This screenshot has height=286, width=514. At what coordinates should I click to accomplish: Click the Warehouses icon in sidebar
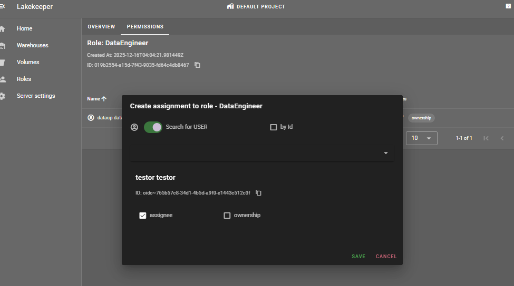[3, 46]
